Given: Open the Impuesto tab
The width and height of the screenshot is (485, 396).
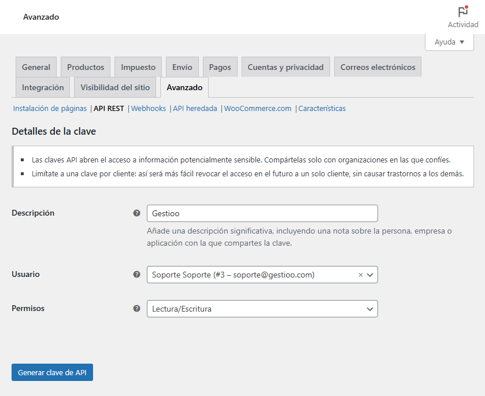Looking at the screenshot, I should (138, 67).
